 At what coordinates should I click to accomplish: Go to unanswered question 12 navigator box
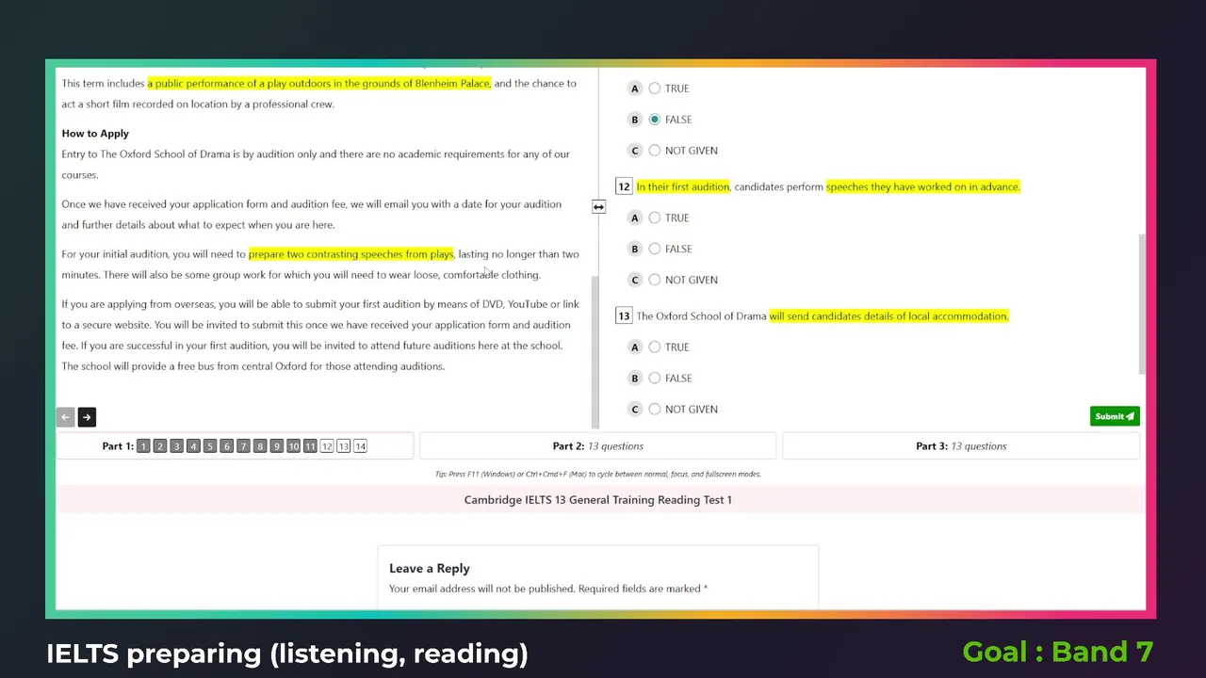tap(327, 446)
